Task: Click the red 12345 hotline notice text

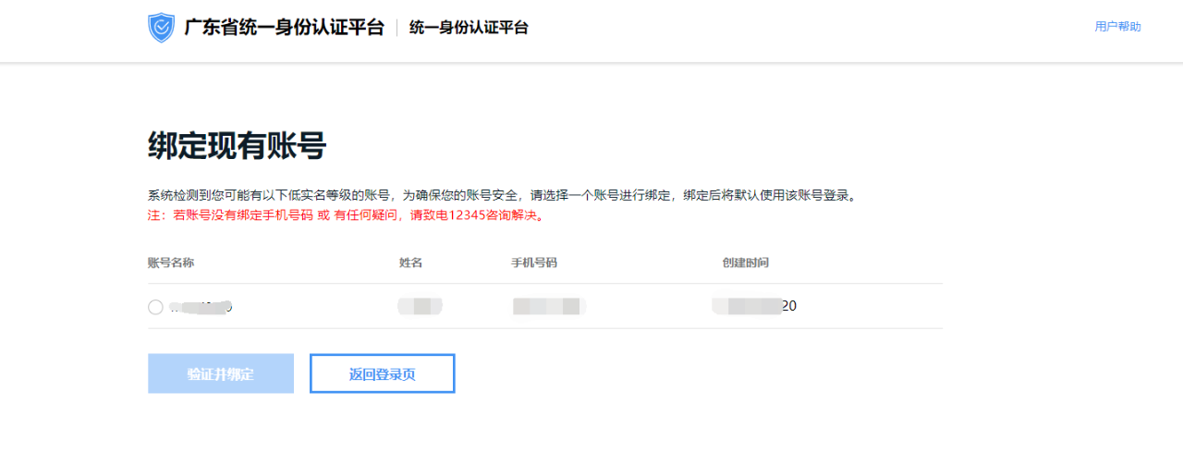Action: click(x=346, y=215)
